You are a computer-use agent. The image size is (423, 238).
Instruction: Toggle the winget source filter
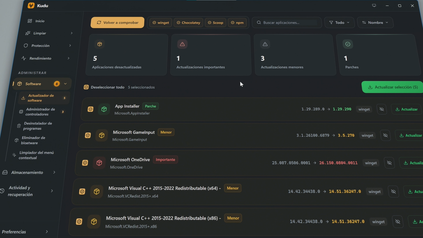click(161, 23)
